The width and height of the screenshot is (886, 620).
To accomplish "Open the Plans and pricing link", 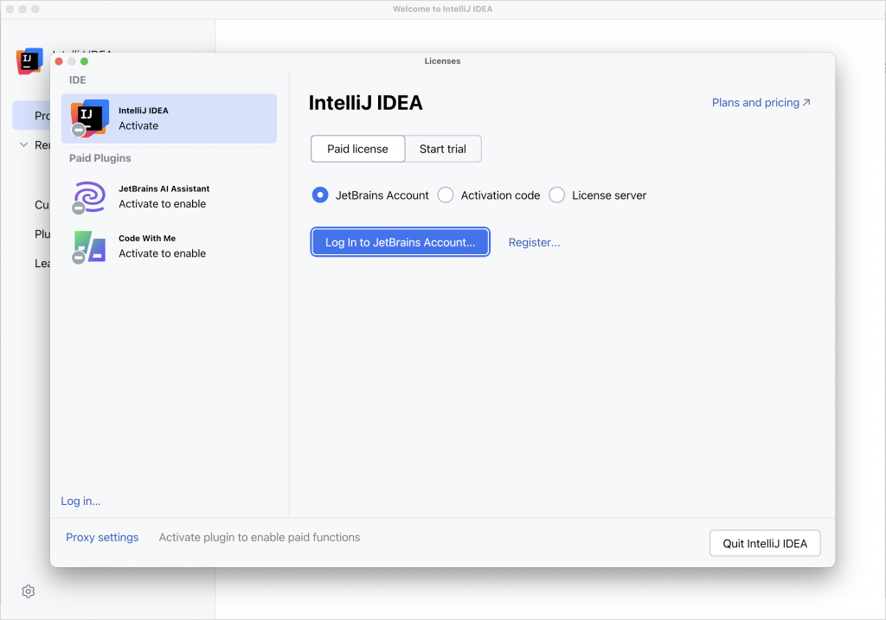I will click(x=755, y=102).
